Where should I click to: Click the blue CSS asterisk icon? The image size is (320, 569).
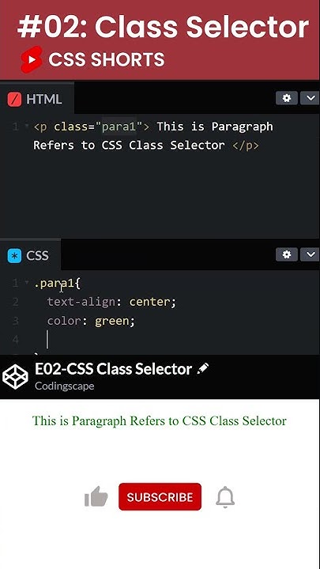[14, 256]
